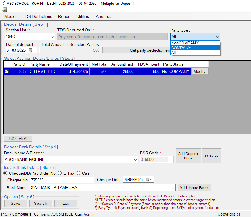Image resolution: width=251 pixels, height=217 pixels.
Task: Click the Save button
Action: pos(15,203)
